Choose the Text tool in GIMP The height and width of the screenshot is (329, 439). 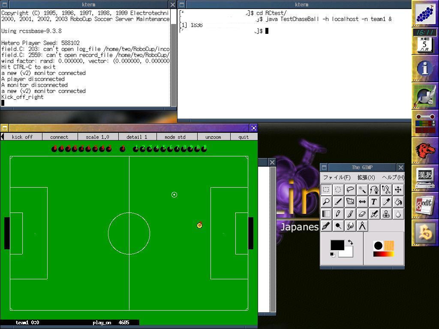374,202
